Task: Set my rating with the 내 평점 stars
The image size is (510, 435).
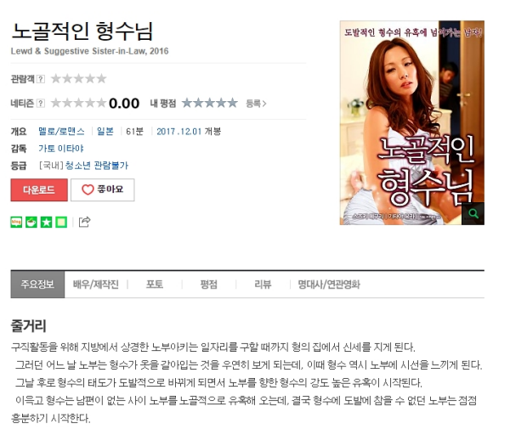Action: [x=210, y=103]
